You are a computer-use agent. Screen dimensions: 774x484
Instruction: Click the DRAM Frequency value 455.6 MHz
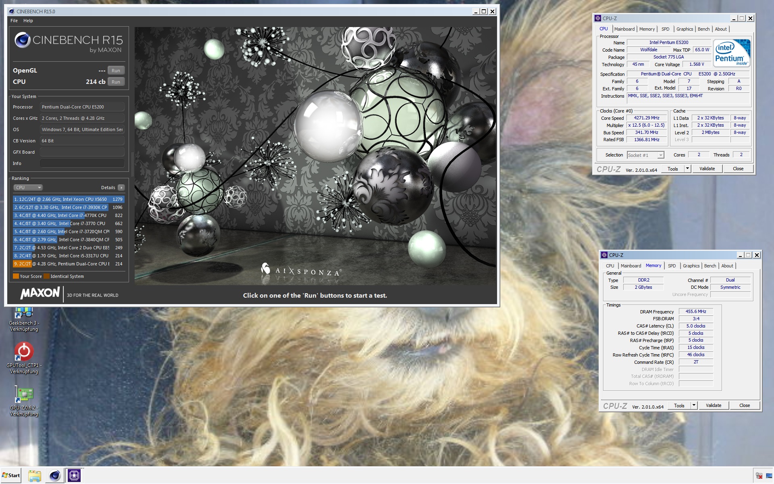(696, 311)
